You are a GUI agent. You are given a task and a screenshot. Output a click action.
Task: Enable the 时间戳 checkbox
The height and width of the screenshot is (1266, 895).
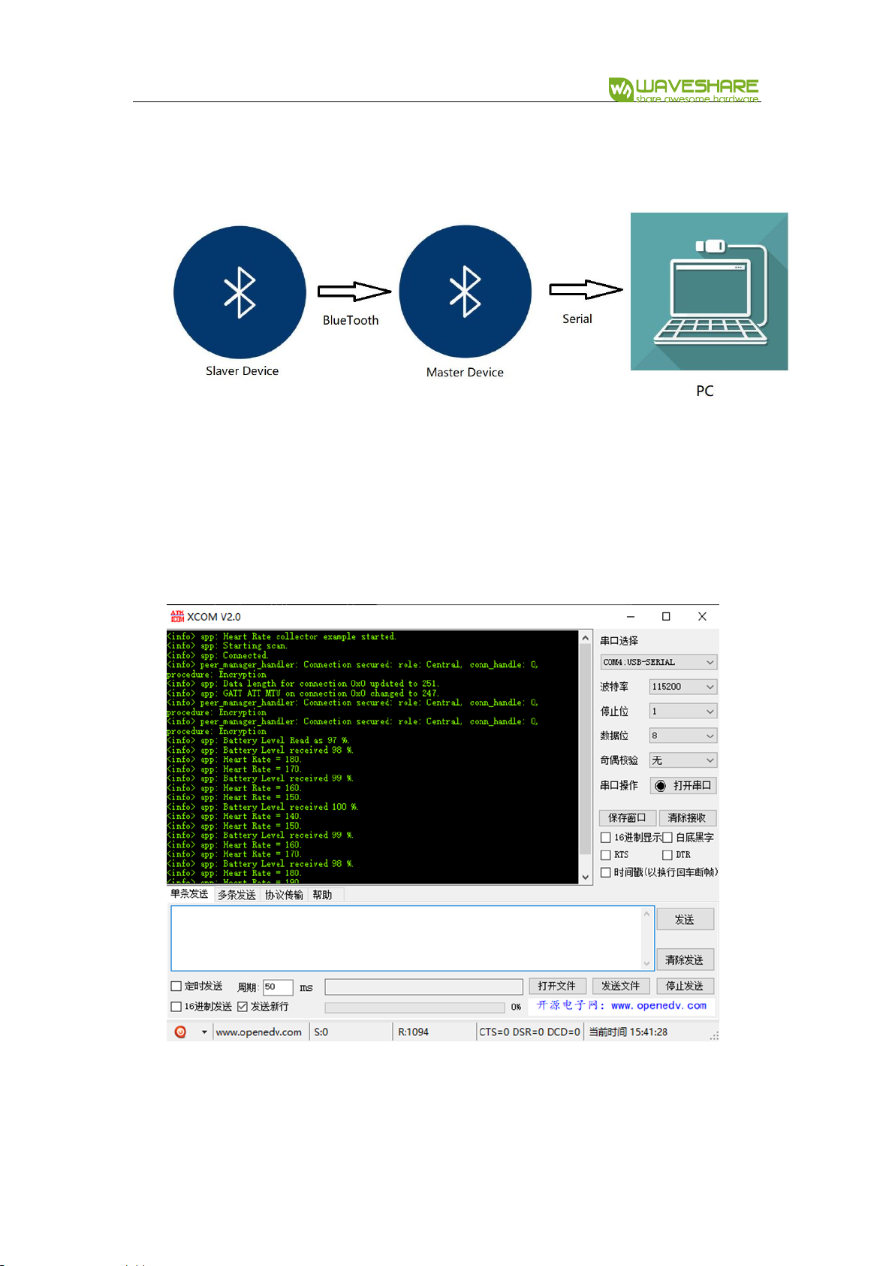click(x=605, y=872)
